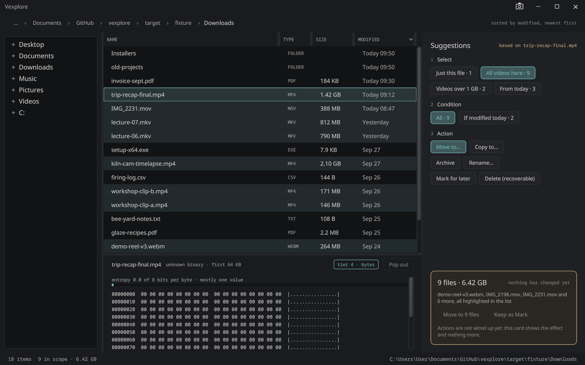This screenshot has height=365, width=585.
Task: Expand the Pictures sidebar node
Action: point(13,90)
